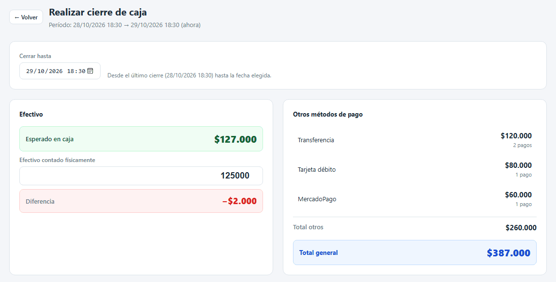Open the calendar picker icon in Cerrar hasta
The image size is (556, 282).
(90, 71)
